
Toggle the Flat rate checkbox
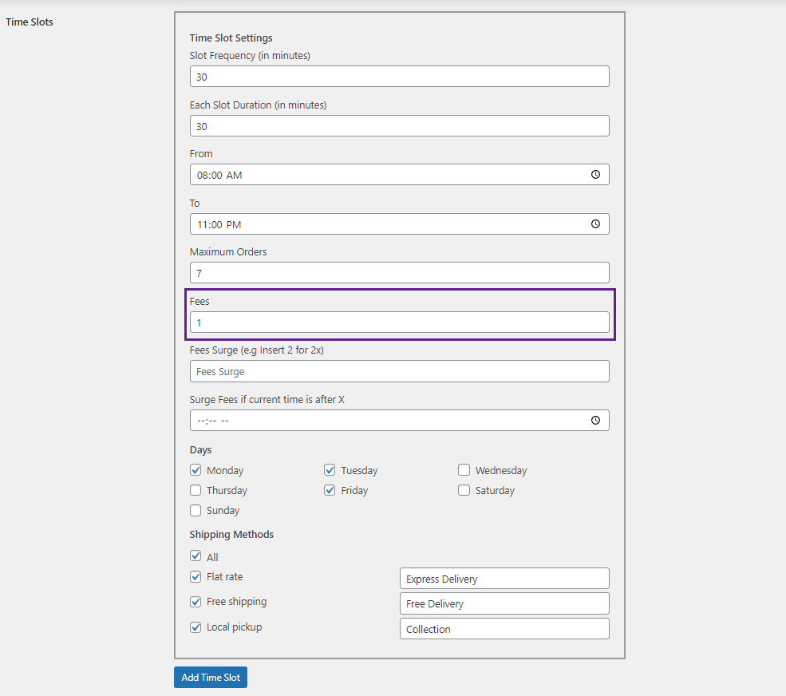[196, 577]
